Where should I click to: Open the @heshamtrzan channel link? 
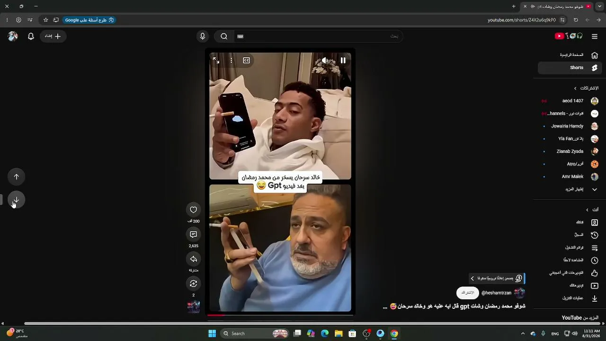tap(496, 293)
